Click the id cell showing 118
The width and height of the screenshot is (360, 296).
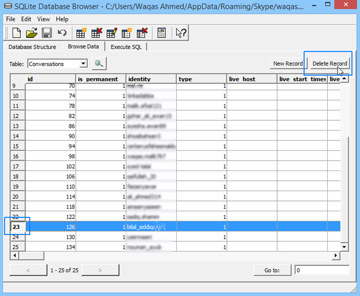pyautogui.click(x=51, y=206)
